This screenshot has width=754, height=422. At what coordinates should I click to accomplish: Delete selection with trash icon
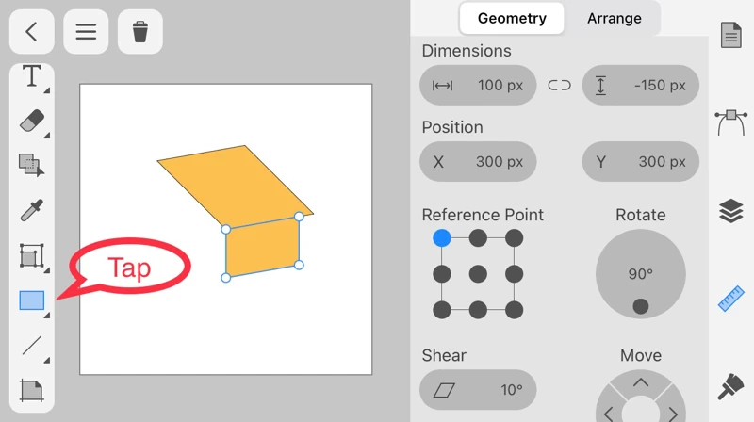[140, 32]
